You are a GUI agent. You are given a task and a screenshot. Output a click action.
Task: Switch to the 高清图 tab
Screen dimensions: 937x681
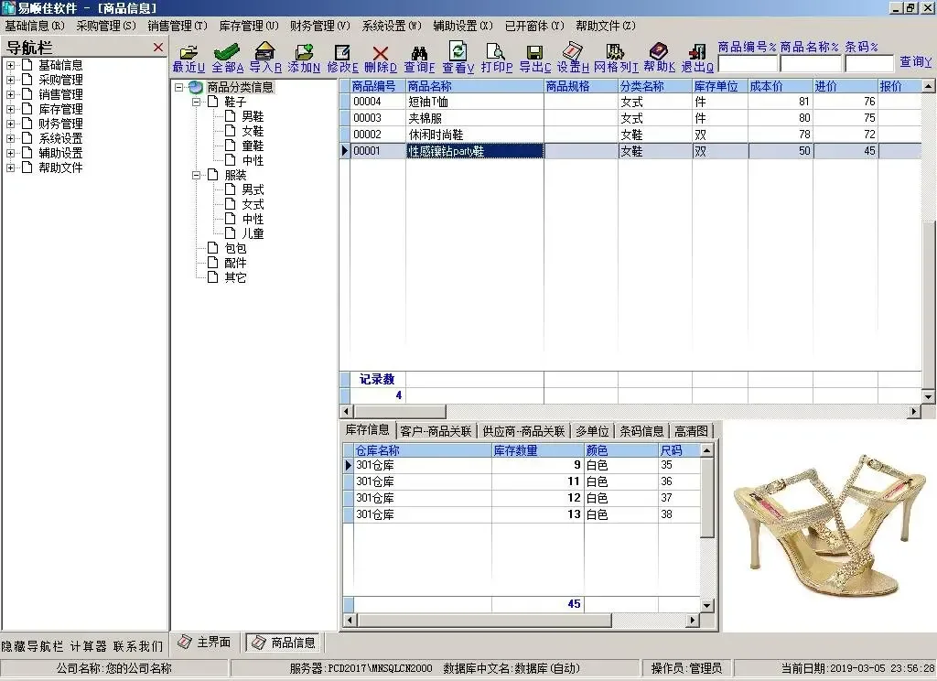(x=691, y=431)
